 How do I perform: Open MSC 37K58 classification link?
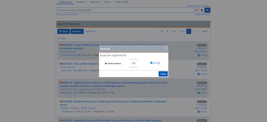coord(201,108)
